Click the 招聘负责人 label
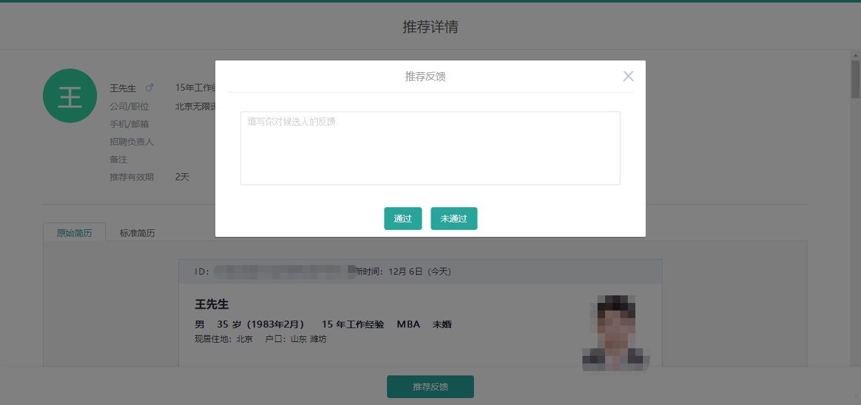 [x=132, y=142]
